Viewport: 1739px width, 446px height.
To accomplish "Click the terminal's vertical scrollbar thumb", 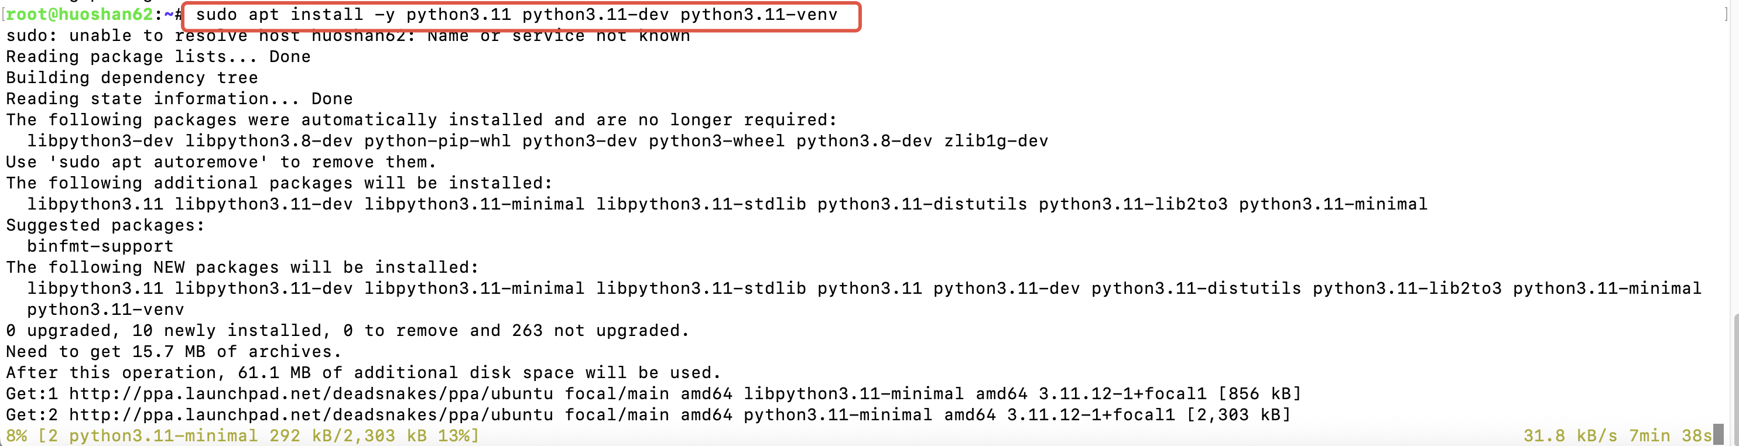I will pyautogui.click(x=1735, y=378).
